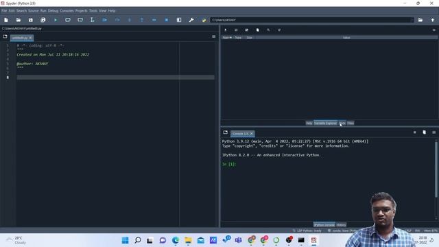This screenshot has width=439, height=247.
Task: Run current cell icon
Action: coord(68,20)
